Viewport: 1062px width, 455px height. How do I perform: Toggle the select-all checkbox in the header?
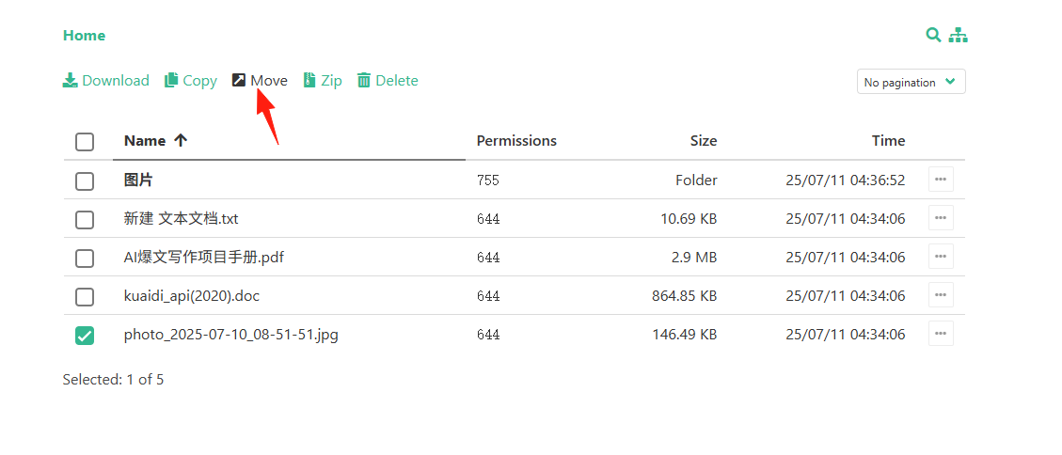pos(85,142)
